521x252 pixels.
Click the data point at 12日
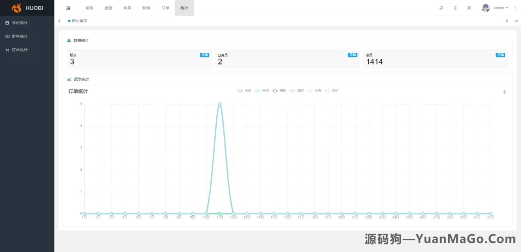click(233, 214)
